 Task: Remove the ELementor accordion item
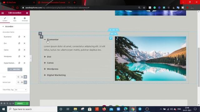24,37
